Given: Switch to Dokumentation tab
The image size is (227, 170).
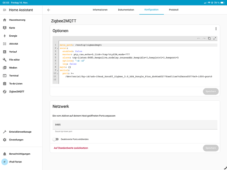Looking at the screenshot, I should pyautogui.click(x=126, y=10).
